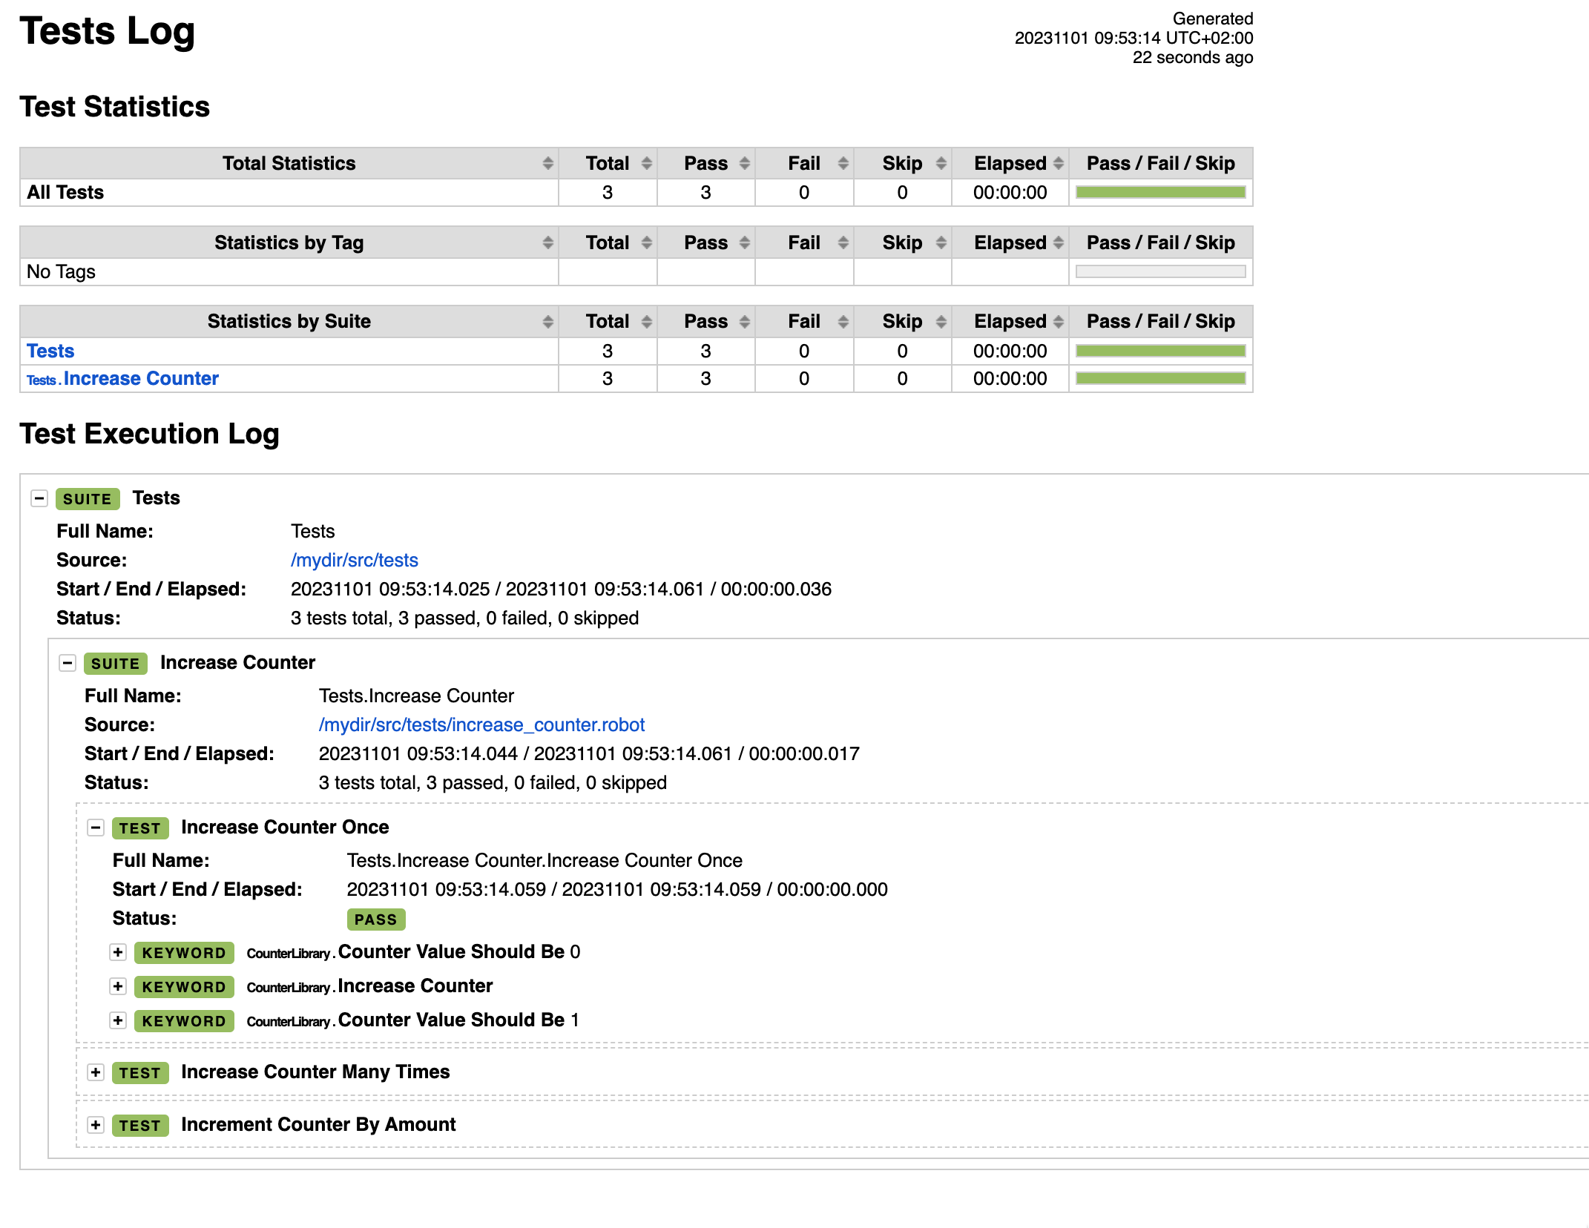Expand Counter Value Should Be 0 keyword

click(x=118, y=952)
